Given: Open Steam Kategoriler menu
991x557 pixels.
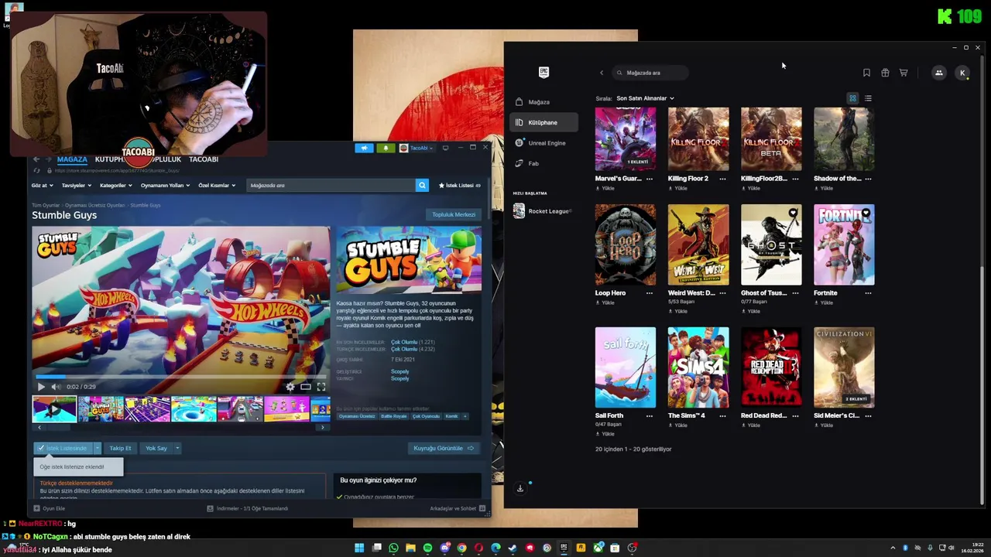Looking at the screenshot, I should point(116,186).
